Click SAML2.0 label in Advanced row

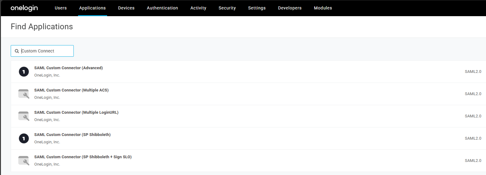[x=473, y=72]
